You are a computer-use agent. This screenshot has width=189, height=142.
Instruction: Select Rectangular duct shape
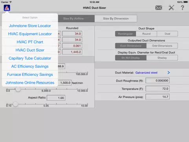pos(126,34)
